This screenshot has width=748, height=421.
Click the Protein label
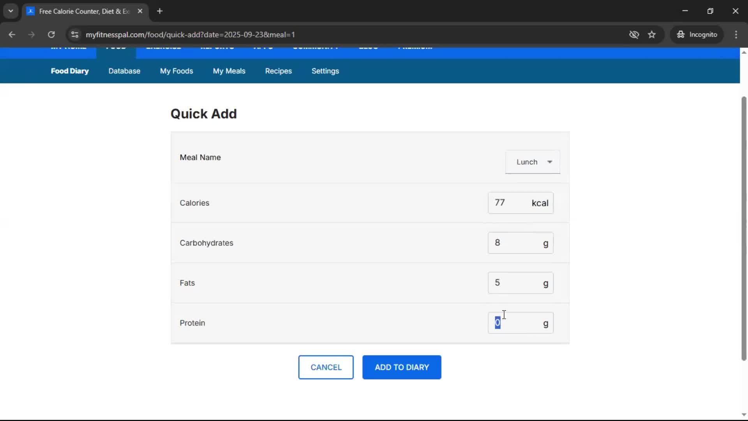pyautogui.click(x=192, y=323)
